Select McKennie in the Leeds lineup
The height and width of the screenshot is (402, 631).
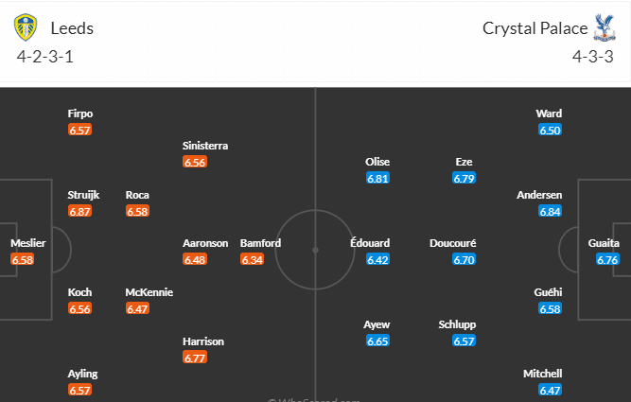tap(149, 292)
